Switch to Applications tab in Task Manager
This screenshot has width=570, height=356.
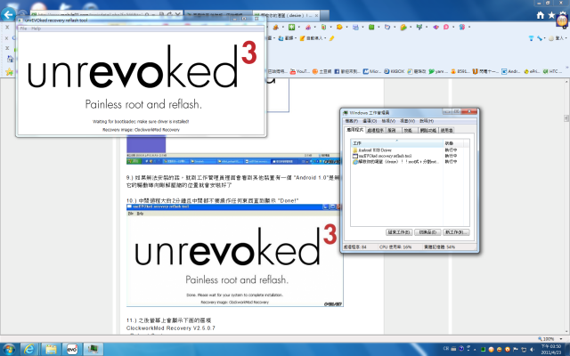pos(355,130)
